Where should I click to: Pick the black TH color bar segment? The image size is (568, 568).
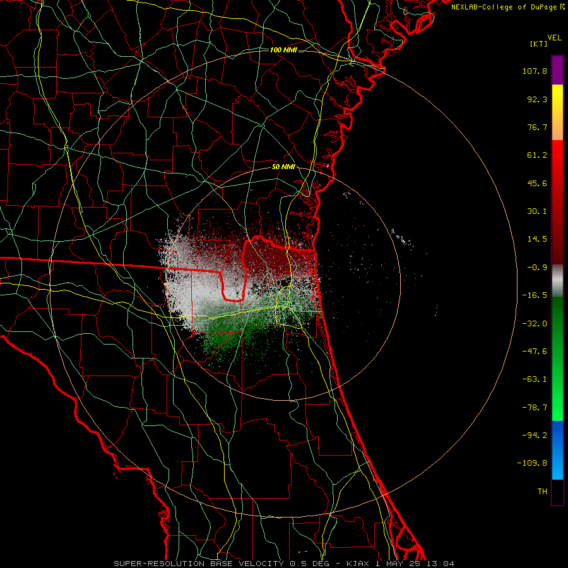click(x=557, y=492)
